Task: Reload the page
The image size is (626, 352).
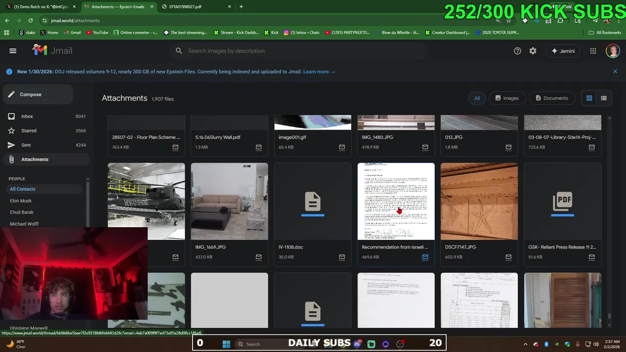Action: click(30, 21)
